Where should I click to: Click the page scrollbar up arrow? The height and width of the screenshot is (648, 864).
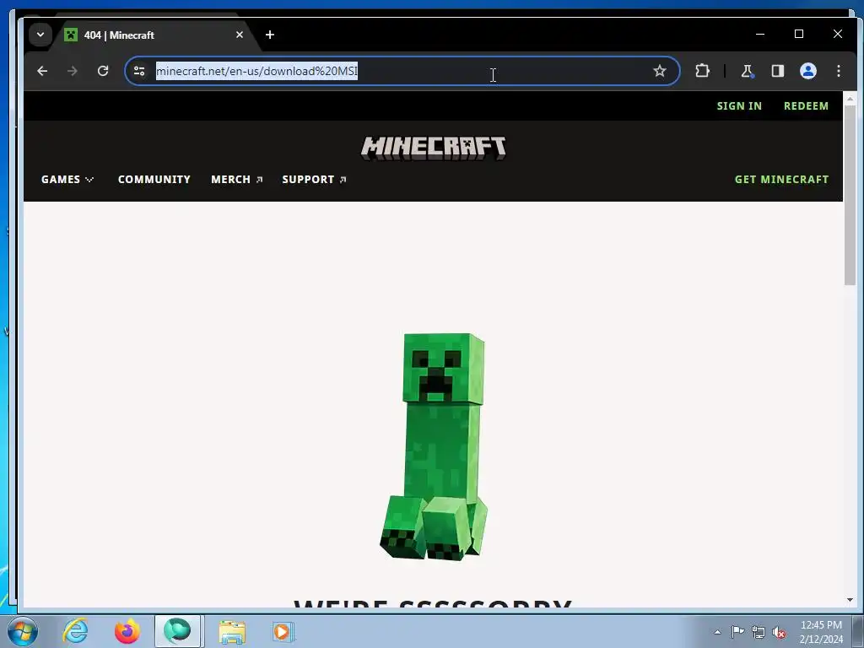coord(850,98)
